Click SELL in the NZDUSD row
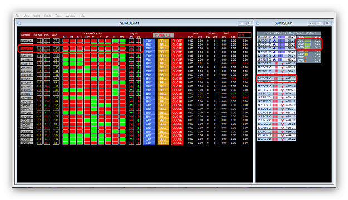 [163, 132]
